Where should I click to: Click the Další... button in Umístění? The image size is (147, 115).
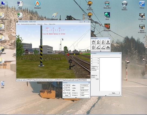point(114,93)
